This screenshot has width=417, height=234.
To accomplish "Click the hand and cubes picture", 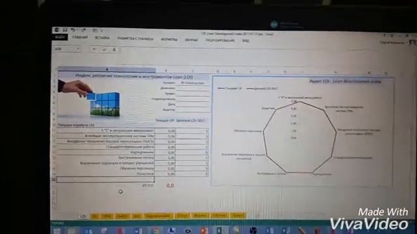I will [89, 98].
